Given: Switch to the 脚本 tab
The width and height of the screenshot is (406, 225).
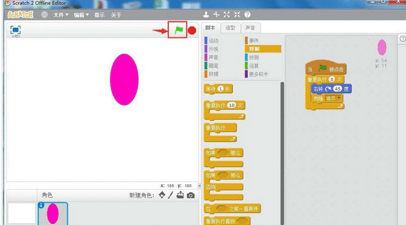Looking at the screenshot, I should (210, 27).
